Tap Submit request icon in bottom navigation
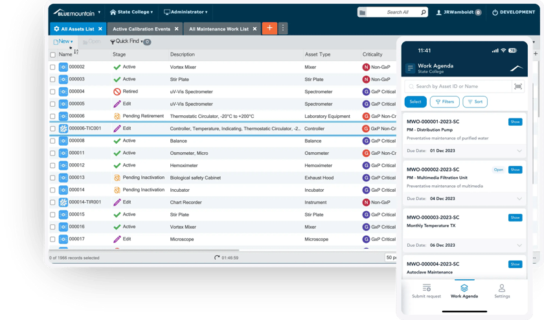Viewport: 544px width, 320px height. [x=426, y=291]
